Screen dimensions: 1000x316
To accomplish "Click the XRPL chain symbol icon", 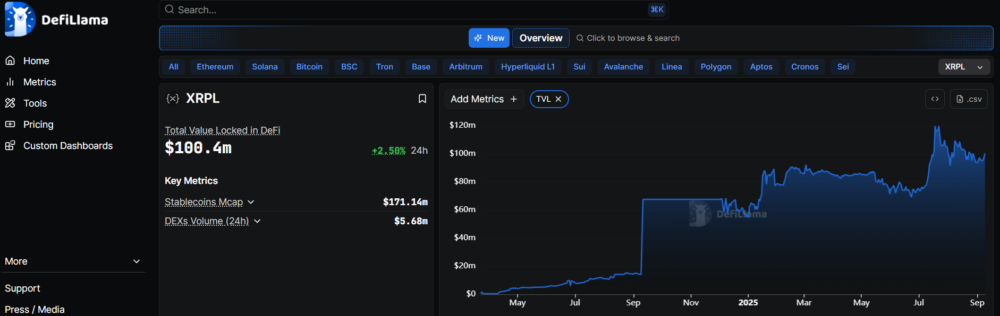I will (173, 99).
